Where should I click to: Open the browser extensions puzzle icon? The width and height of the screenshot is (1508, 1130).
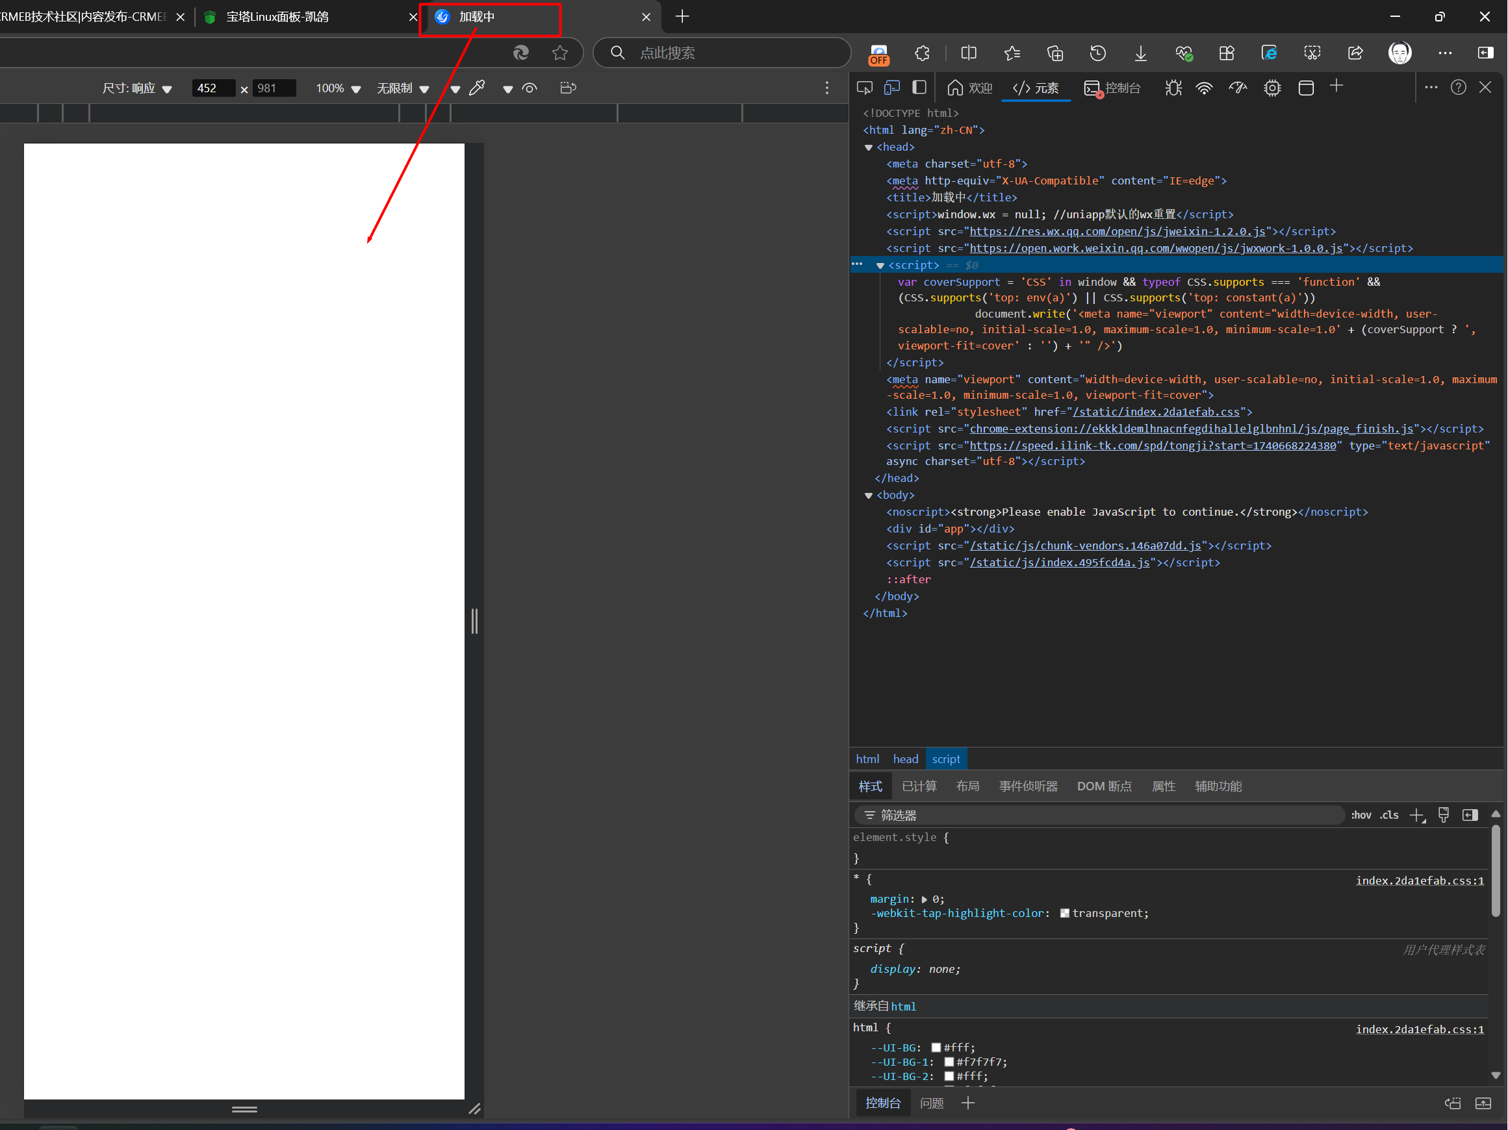[x=923, y=53]
